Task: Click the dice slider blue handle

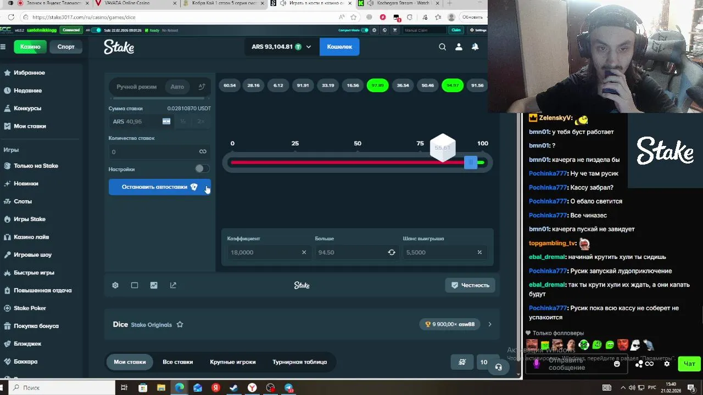Action: (471, 162)
